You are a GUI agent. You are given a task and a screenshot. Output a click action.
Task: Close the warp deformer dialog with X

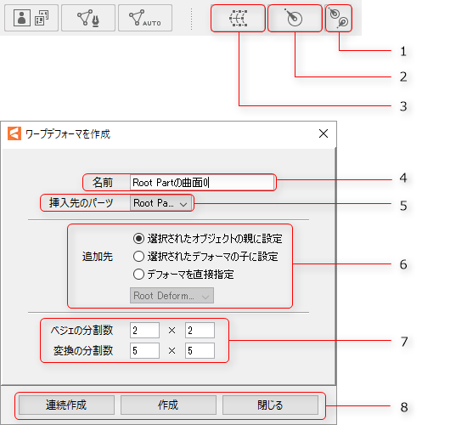(324, 133)
